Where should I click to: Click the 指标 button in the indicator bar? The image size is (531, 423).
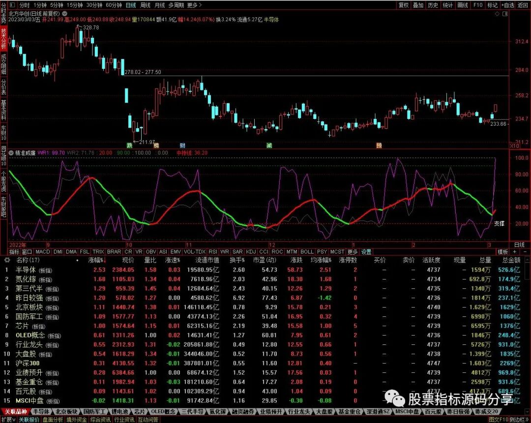tap(14, 252)
